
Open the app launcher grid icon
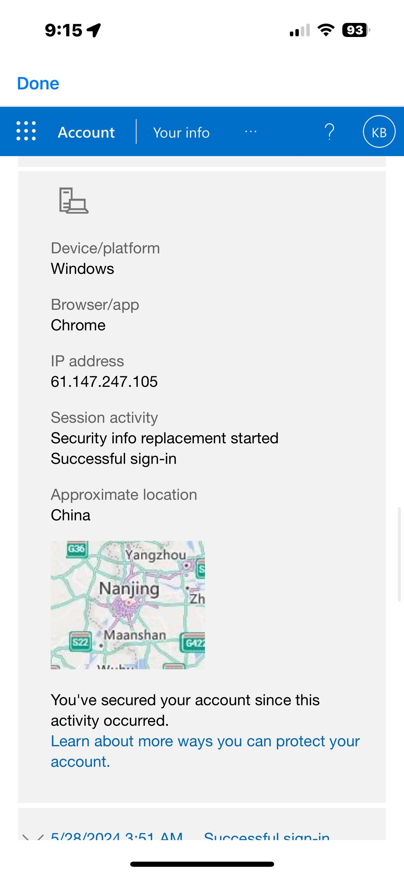click(26, 131)
